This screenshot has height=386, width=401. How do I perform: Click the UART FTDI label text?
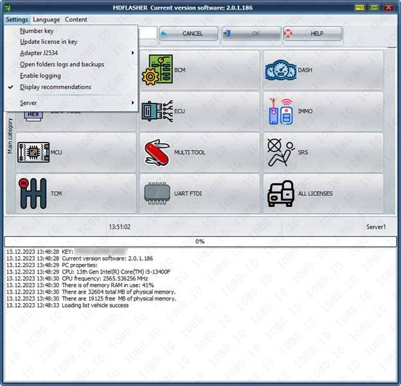pyautogui.click(x=188, y=193)
